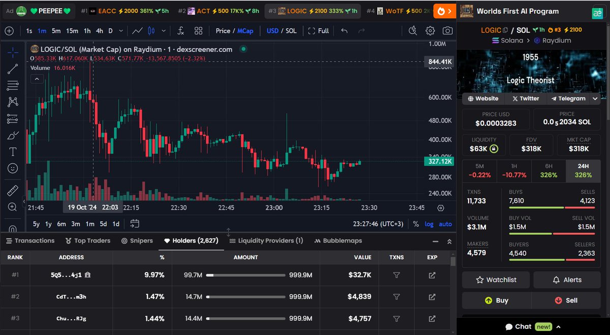Switch to the Snipers tab
Screen dimensions: 610x335
coord(137,241)
